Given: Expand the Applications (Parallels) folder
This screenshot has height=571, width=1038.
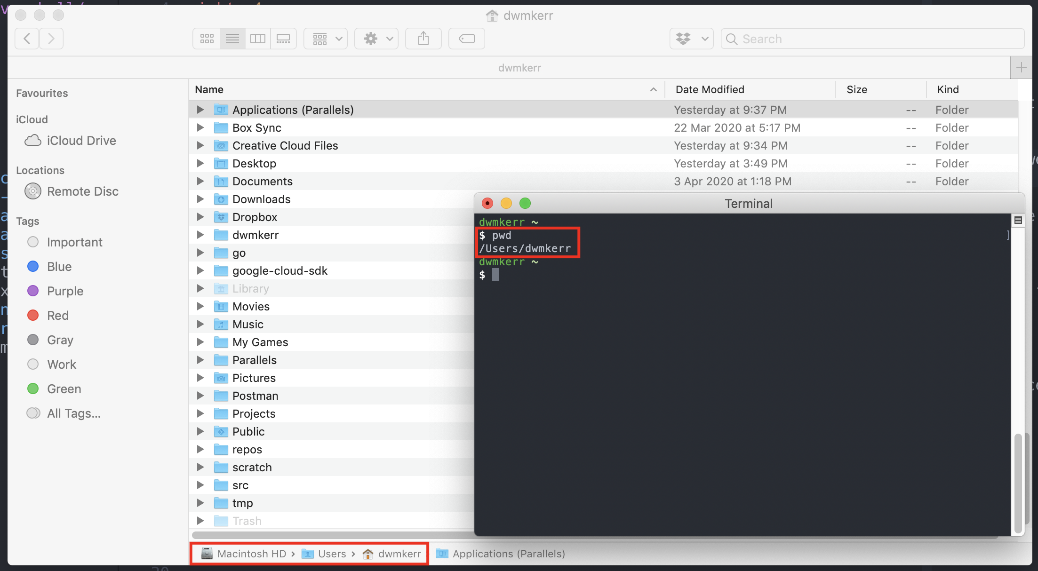Looking at the screenshot, I should coord(202,110).
